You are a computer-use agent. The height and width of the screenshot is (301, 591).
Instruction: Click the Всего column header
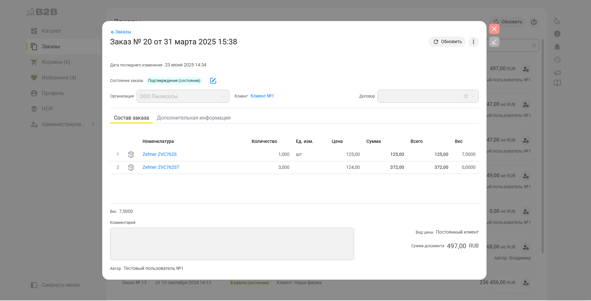pos(416,142)
